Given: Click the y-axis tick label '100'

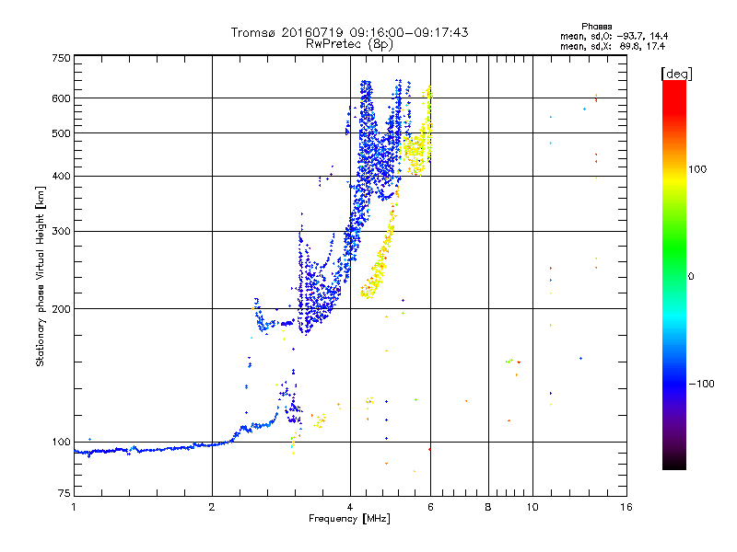Looking at the screenshot, I should (x=61, y=442).
